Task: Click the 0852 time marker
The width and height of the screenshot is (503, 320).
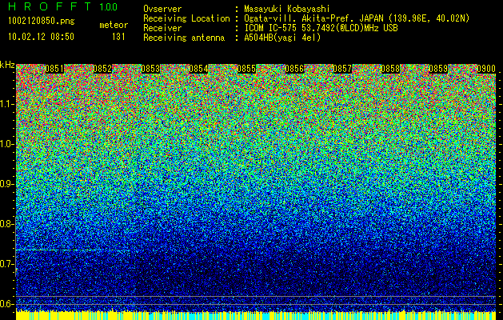Action: (102, 69)
